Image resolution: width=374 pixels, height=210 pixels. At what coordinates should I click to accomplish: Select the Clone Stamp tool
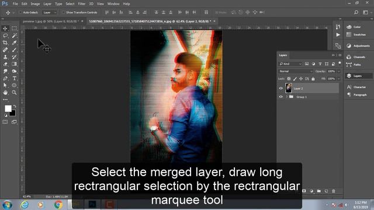click(x=5, y=57)
